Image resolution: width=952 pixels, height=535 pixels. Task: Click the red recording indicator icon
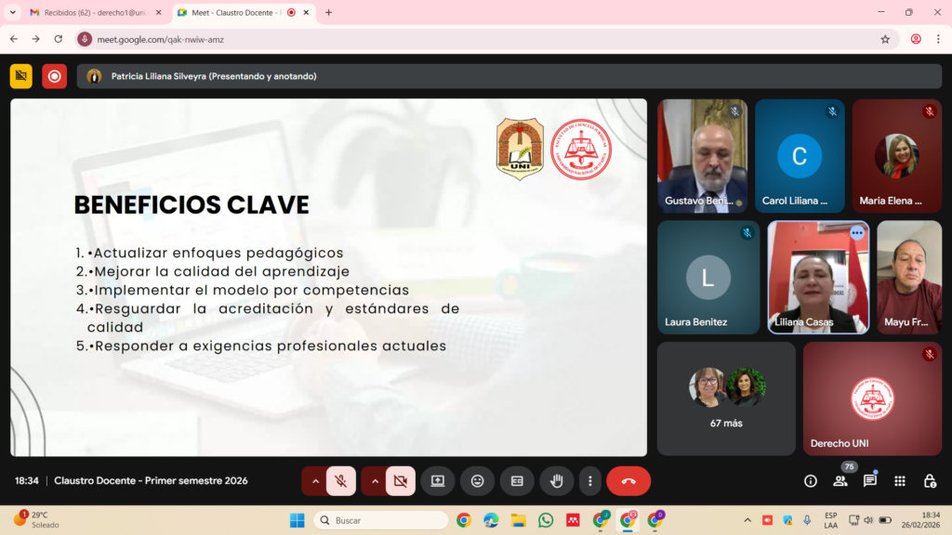[55, 76]
